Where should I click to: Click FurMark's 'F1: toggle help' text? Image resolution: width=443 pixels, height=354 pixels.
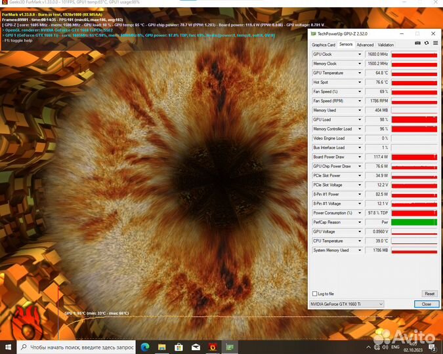pos(18,41)
